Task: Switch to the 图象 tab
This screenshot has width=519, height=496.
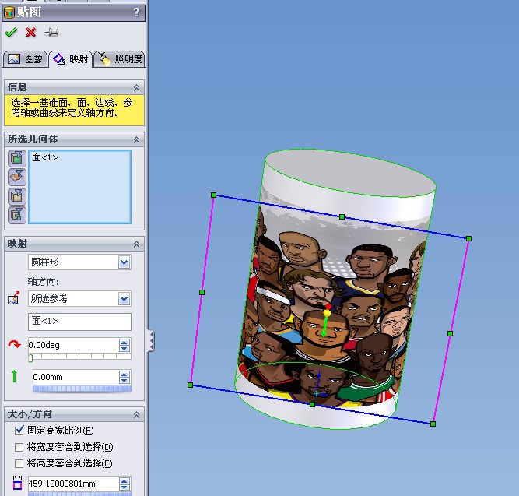Action: click(x=26, y=59)
